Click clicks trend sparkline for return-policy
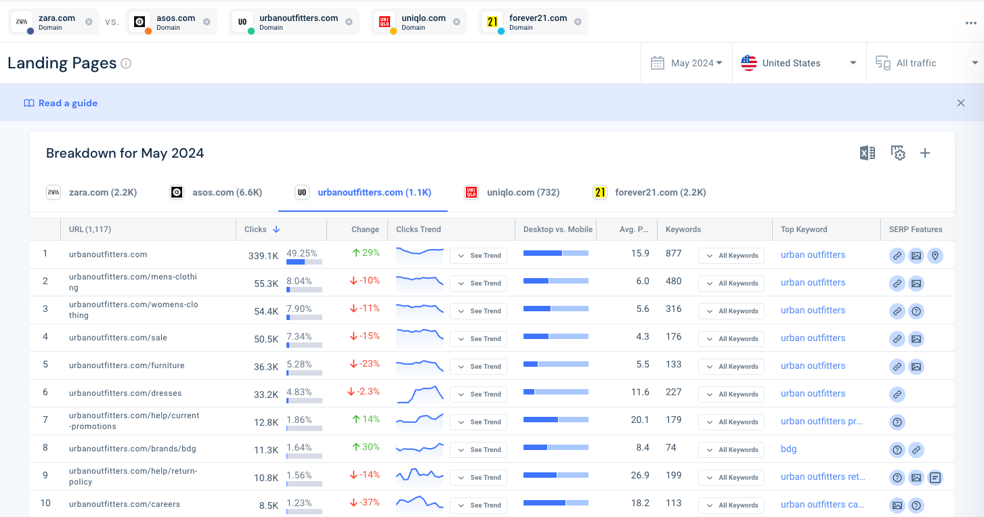The width and height of the screenshot is (984, 517). [x=420, y=475]
